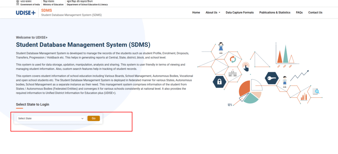338x154 pixels.
Task: Click the rising trend arrow illustration
Action: [x=299, y=75]
